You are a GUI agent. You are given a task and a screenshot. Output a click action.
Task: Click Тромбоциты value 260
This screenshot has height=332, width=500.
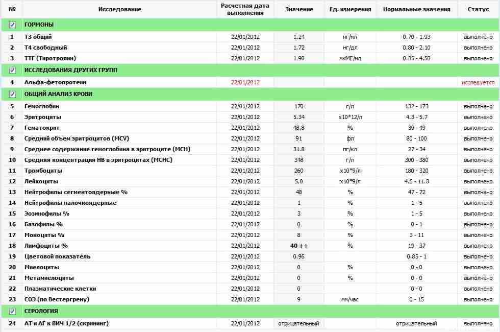tap(299, 171)
